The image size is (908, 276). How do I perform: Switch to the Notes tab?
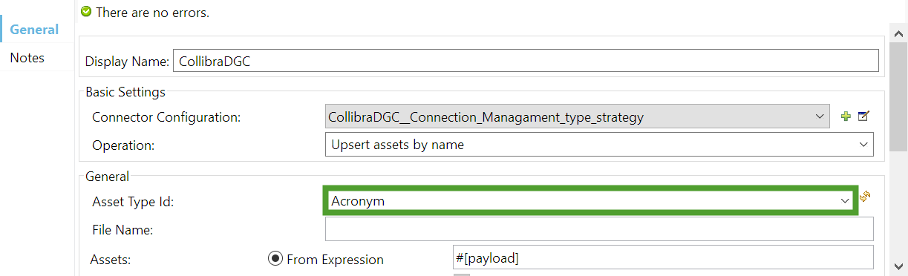coord(27,58)
